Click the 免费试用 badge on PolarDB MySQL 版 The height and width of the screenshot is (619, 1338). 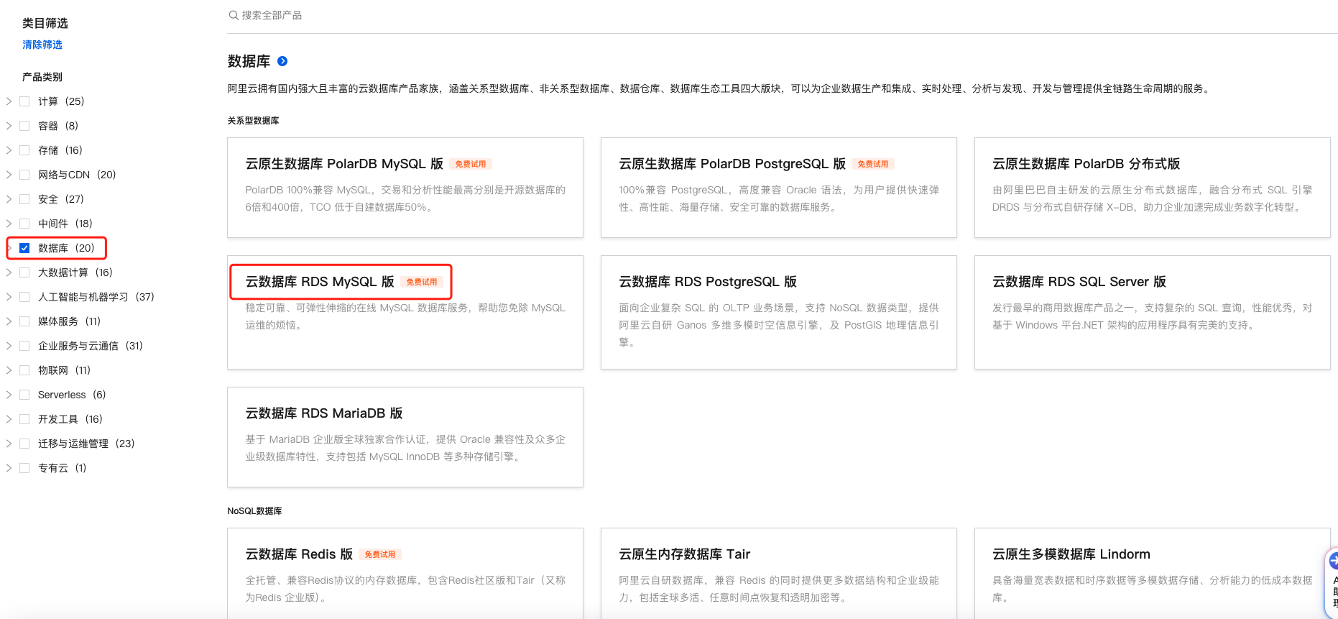[471, 164]
